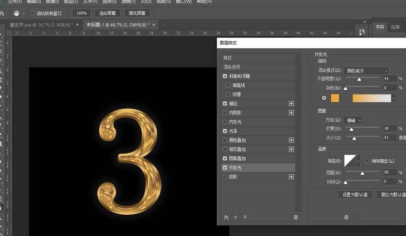The image size is (406, 236).
Task: Switch to the 段落 panel tab
Action: 395,26
